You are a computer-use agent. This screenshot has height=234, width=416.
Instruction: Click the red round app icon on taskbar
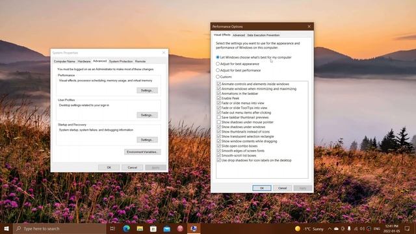click(x=180, y=228)
